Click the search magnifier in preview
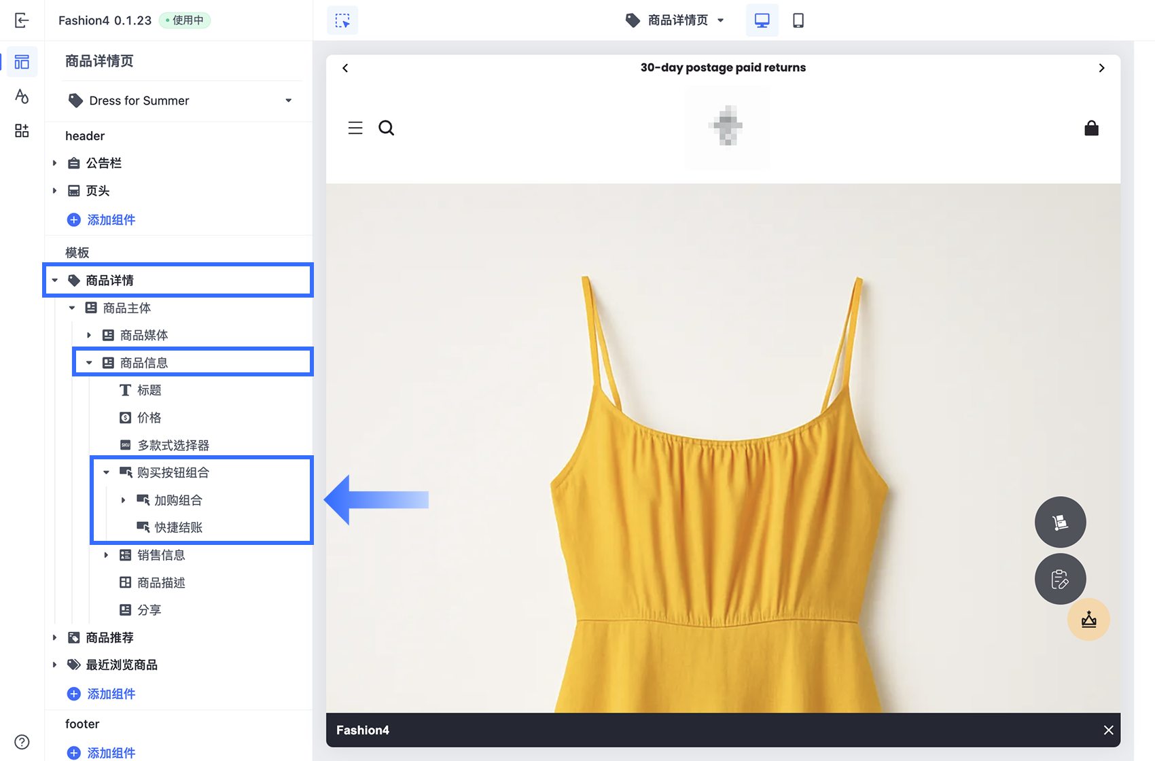The image size is (1155, 761). tap(386, 128)
